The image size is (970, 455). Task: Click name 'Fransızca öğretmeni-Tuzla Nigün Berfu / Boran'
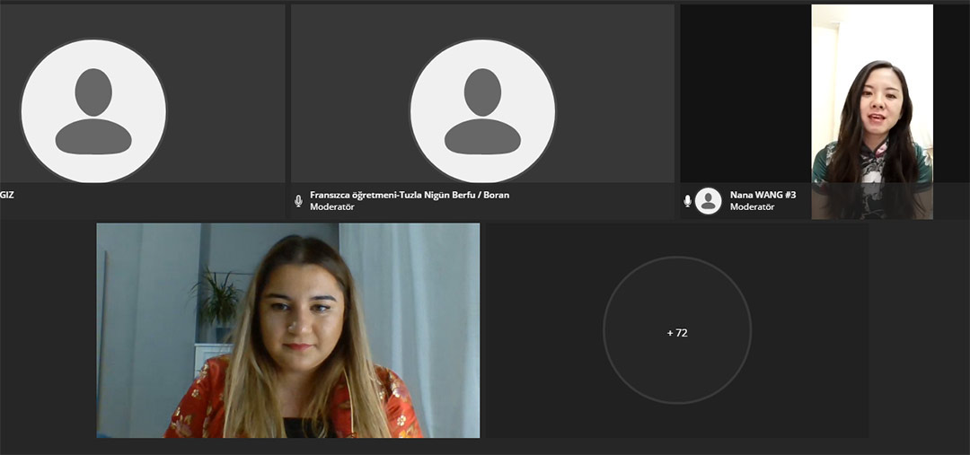(410, 195)
